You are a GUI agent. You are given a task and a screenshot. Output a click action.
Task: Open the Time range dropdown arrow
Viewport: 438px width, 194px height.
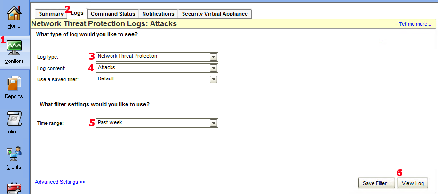pos(214,123)
